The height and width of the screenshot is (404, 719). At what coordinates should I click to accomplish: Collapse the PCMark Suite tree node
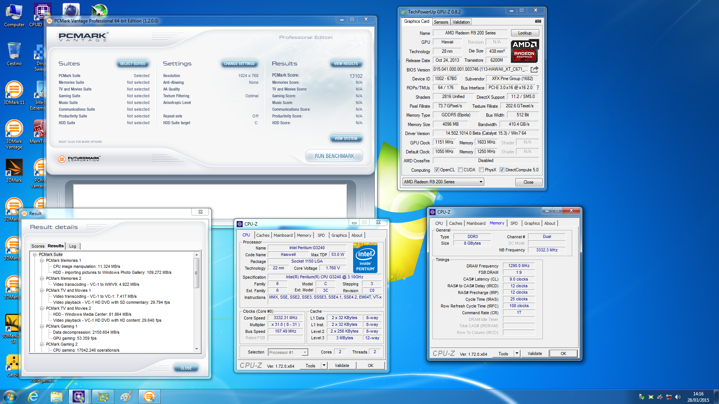pos(35,254)
